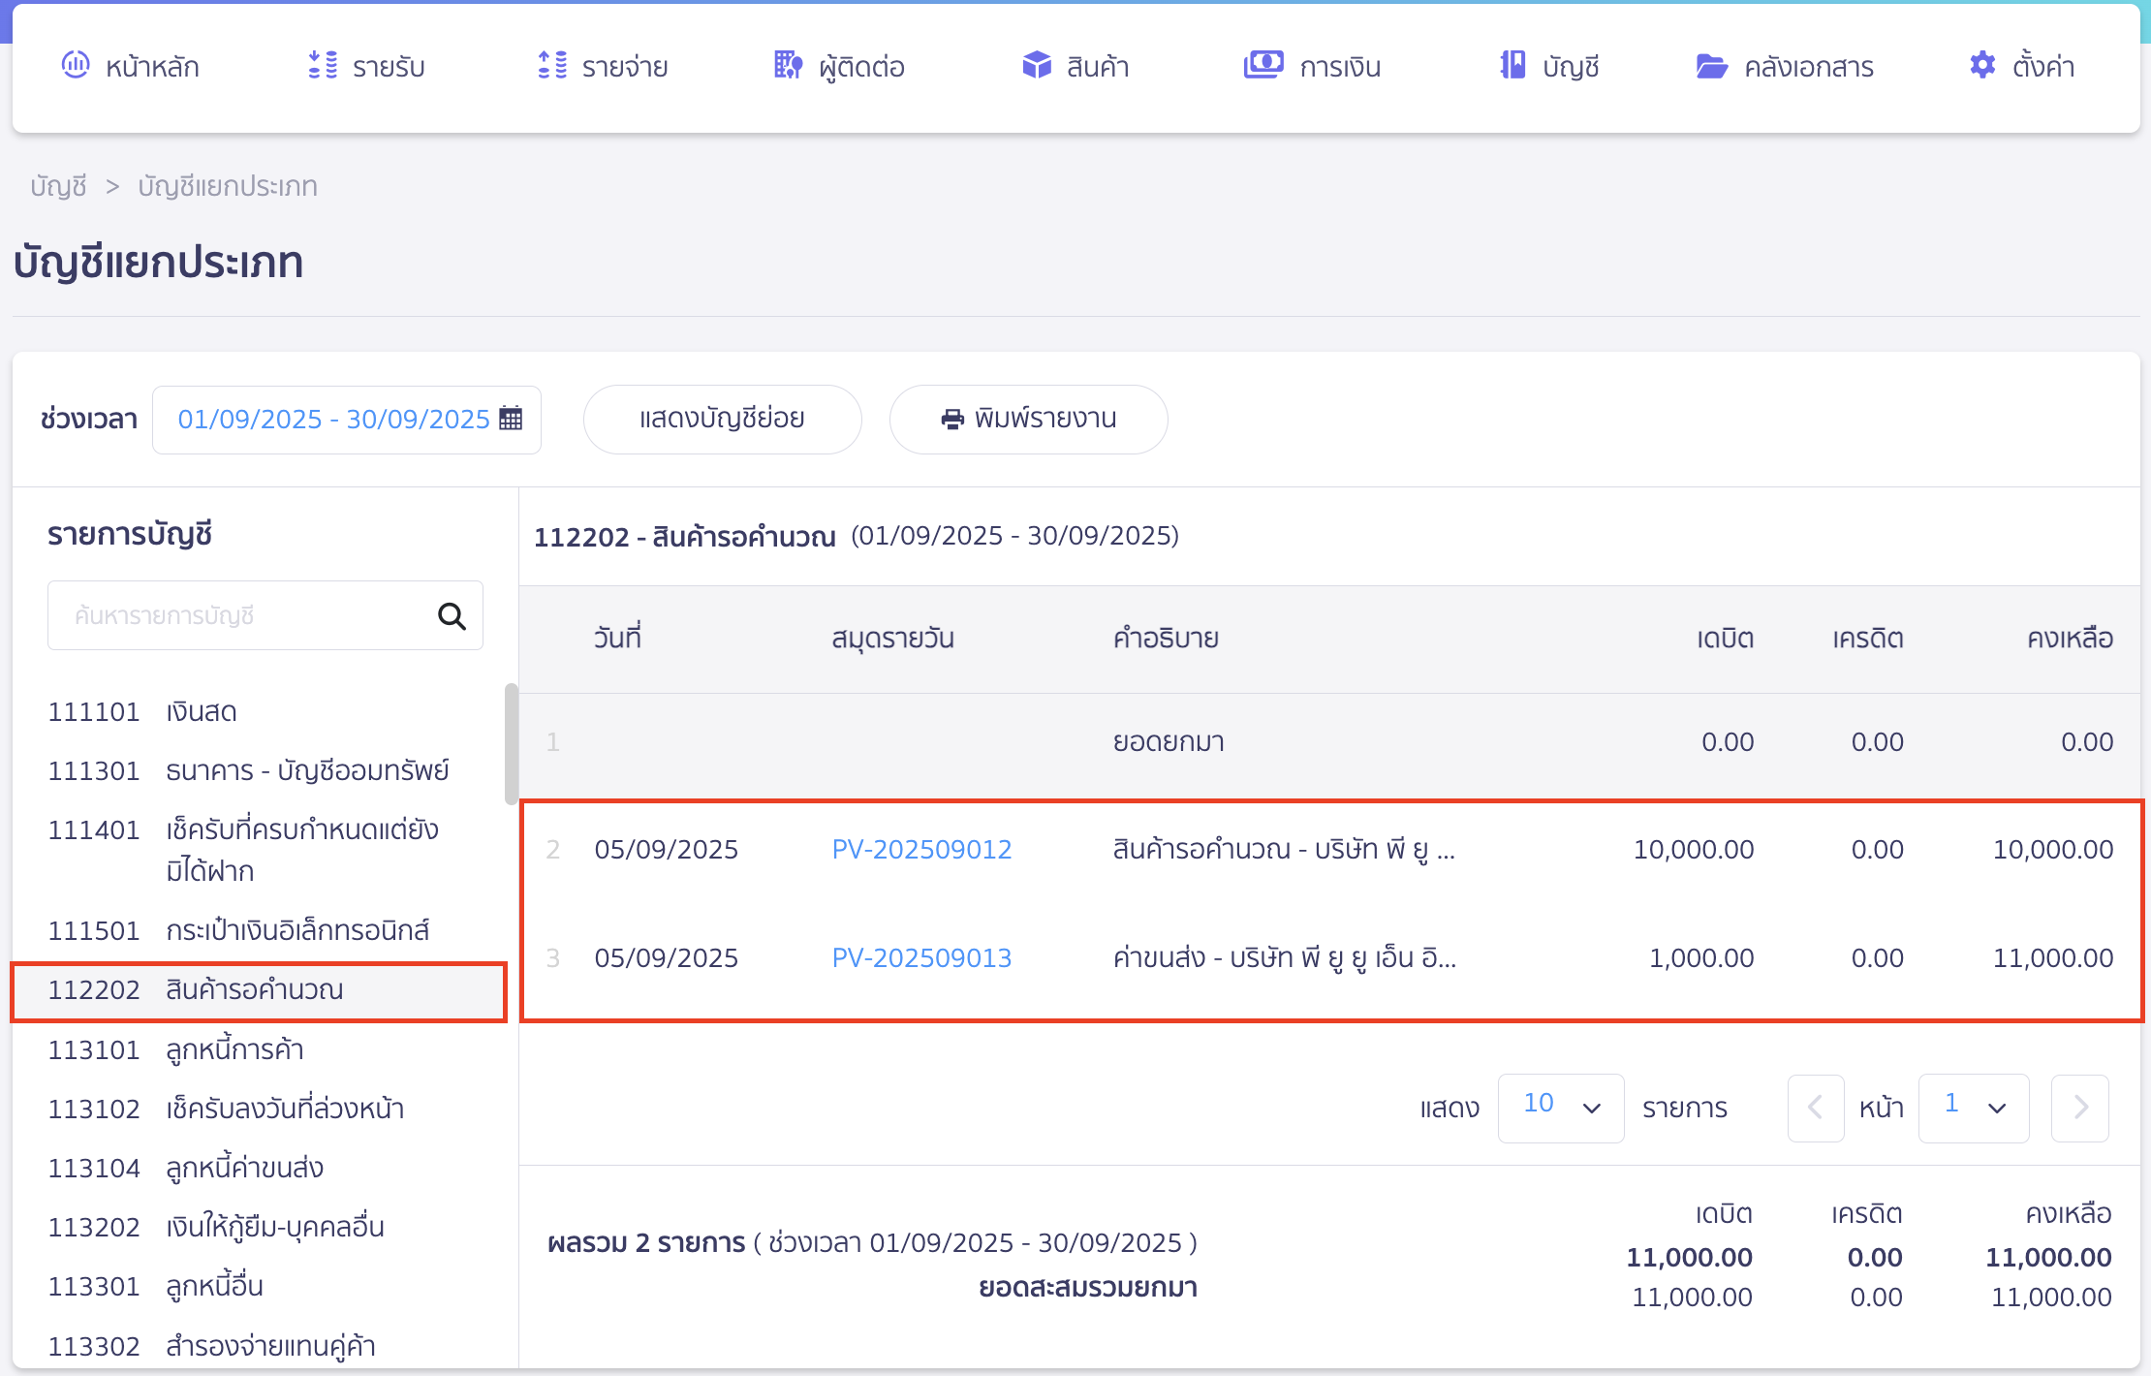Open document link PV-202509012
This screenshot has width=2151, height=1376.
click(x=921, y=850)
